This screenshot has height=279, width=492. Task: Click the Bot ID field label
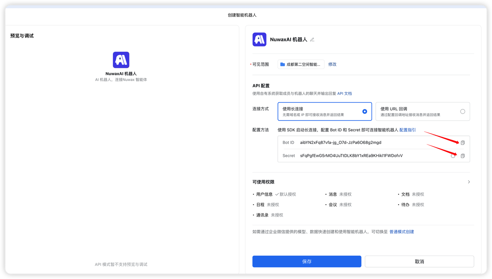click(288, 143)
